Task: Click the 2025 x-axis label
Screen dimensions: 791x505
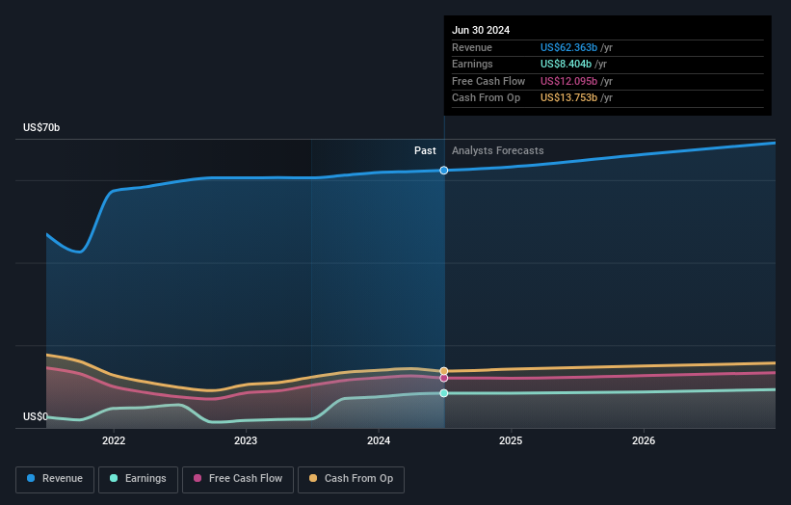Action: coord(511,441)
